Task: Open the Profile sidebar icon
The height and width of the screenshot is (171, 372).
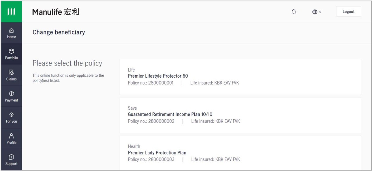Action: click(11, 139)
